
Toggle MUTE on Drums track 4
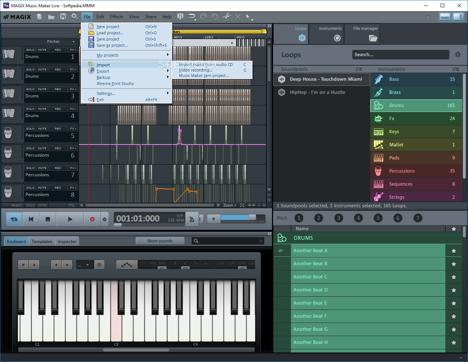point(42,109)
